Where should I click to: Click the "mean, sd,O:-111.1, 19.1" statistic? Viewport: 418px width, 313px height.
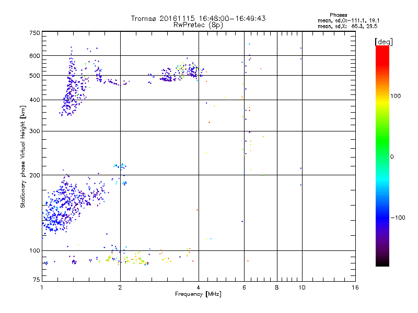point(349,20)
